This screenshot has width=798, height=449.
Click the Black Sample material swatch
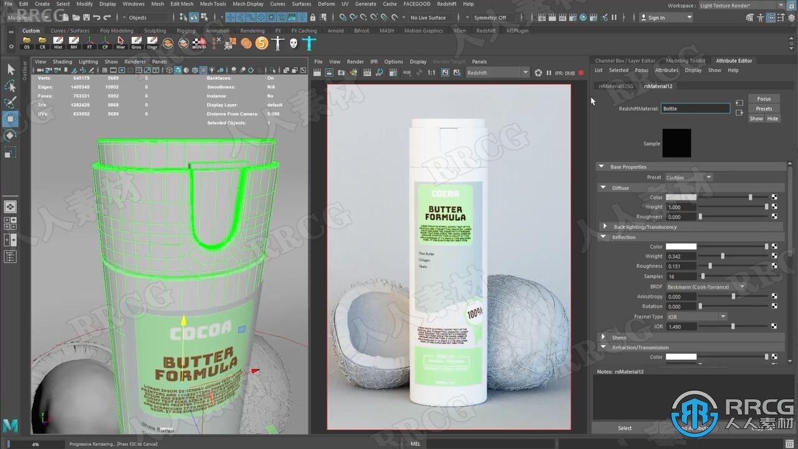coord(676,143)
